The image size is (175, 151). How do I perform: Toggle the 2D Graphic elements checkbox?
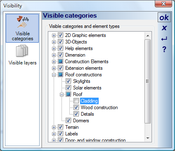pos(60,35)
